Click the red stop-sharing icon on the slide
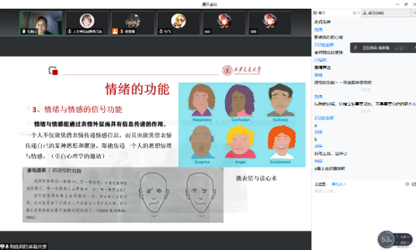 coord(53,71)
